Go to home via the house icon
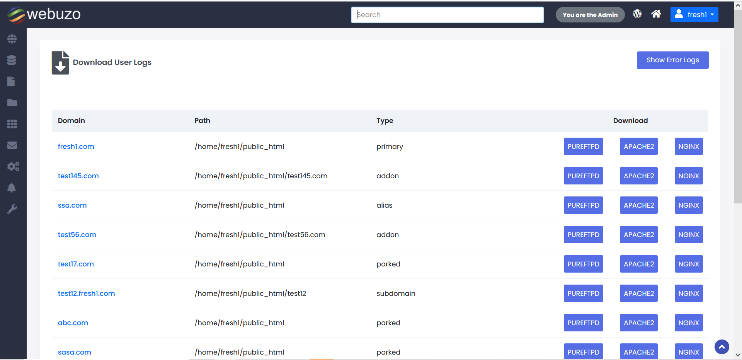 pos(656,14)
